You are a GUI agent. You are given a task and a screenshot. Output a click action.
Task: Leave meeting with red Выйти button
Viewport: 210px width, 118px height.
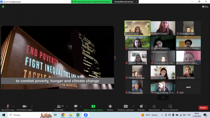click(203, 108)
